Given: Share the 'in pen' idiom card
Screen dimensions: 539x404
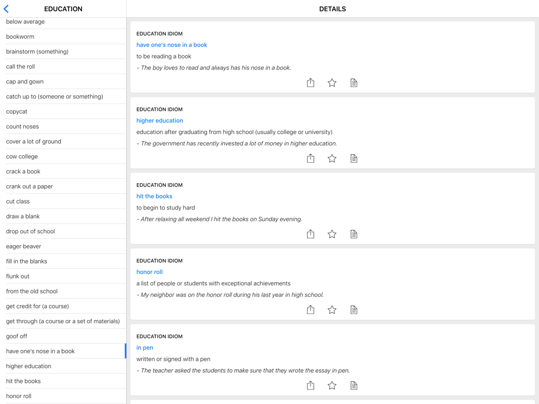Looking at the screenshot, I should coord(310,385).
